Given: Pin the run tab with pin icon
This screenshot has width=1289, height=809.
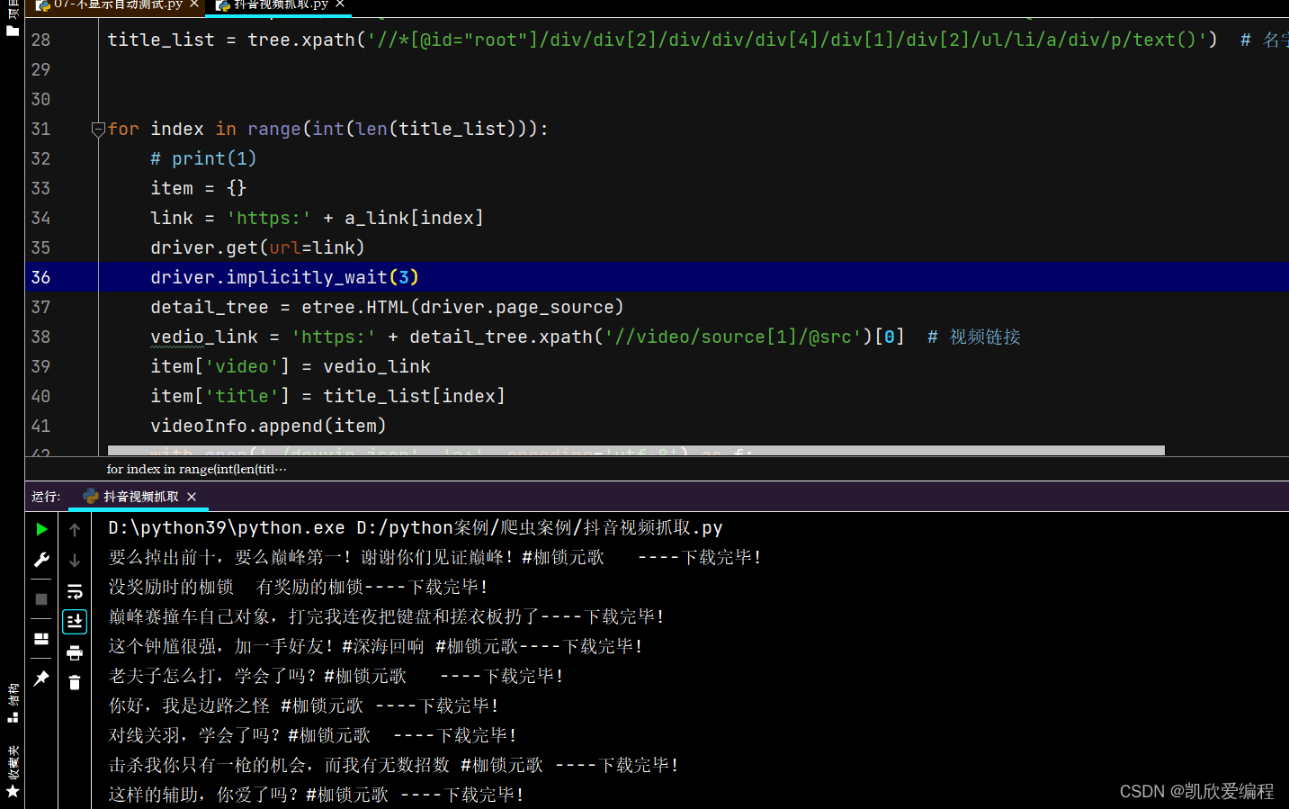Looking at the screenshot, I should (41, 679).
